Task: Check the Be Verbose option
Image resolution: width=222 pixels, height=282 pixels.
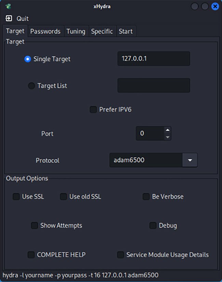Action: 146,197
